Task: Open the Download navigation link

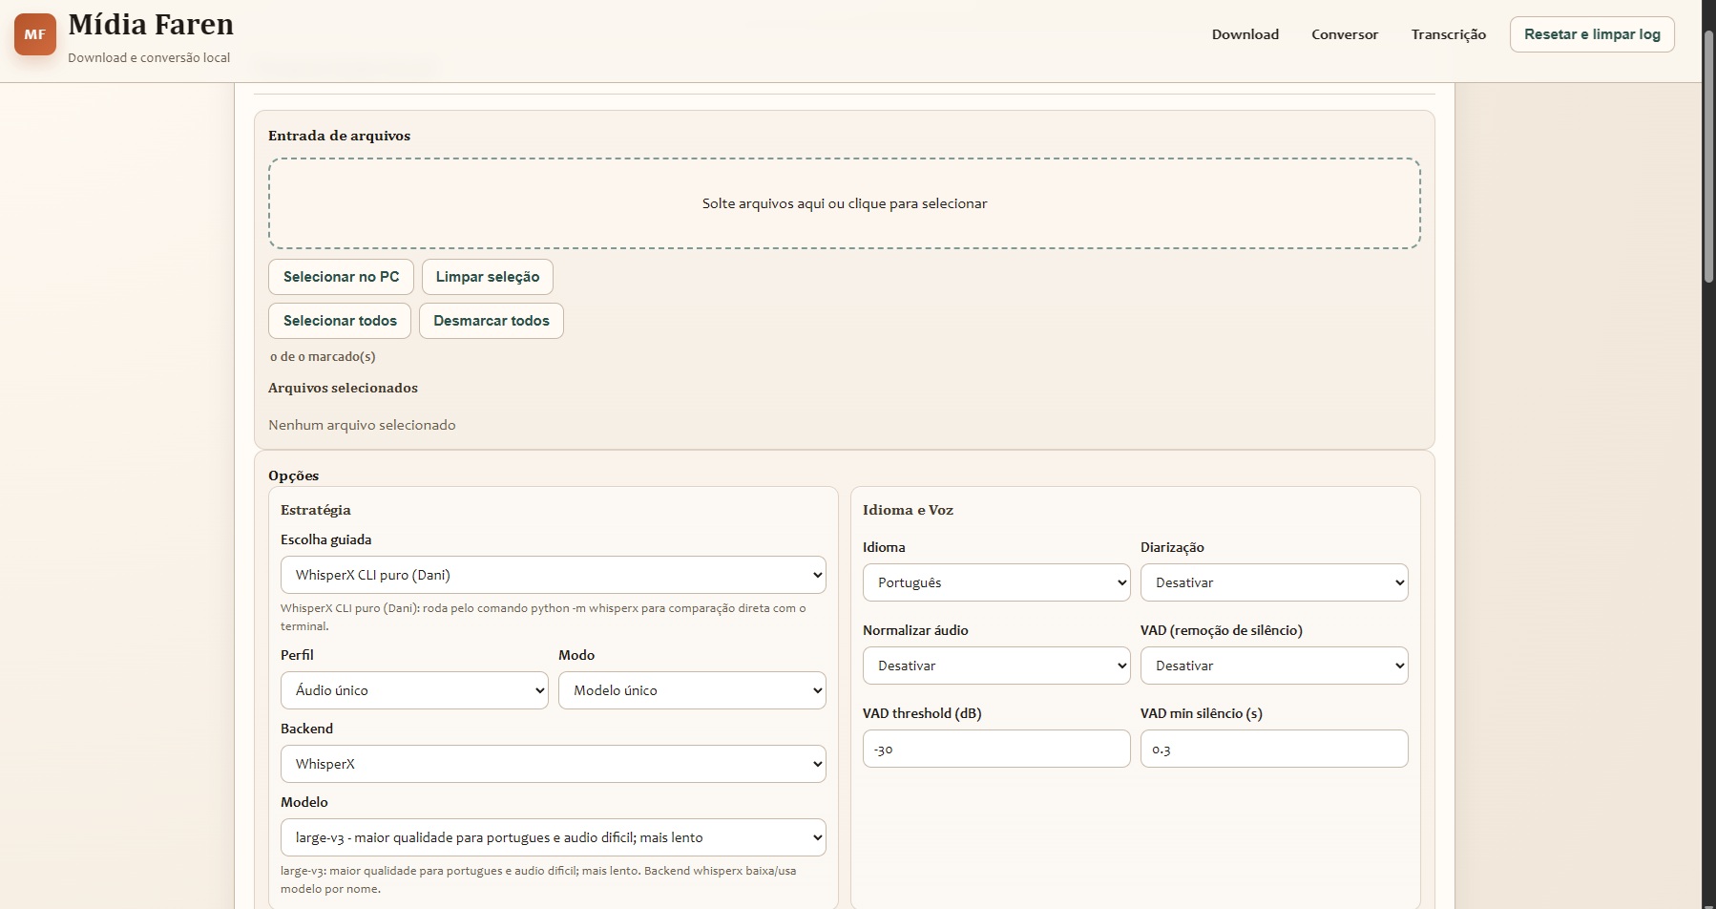Action: (1245, 34)
